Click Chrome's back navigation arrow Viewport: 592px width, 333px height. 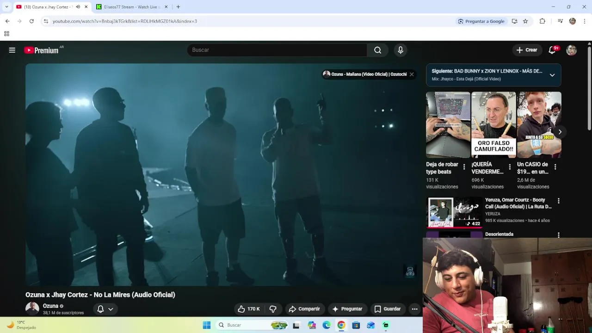(7, 21)
